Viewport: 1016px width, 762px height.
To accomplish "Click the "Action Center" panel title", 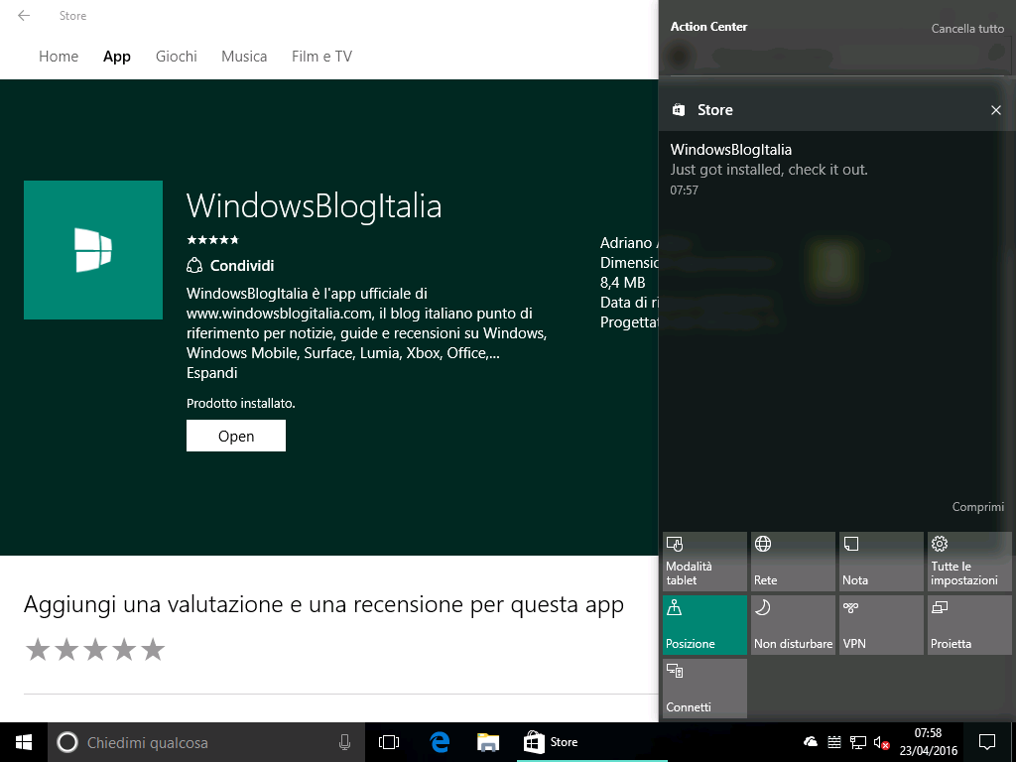I will pyautogui.click(x=708, y=27).
